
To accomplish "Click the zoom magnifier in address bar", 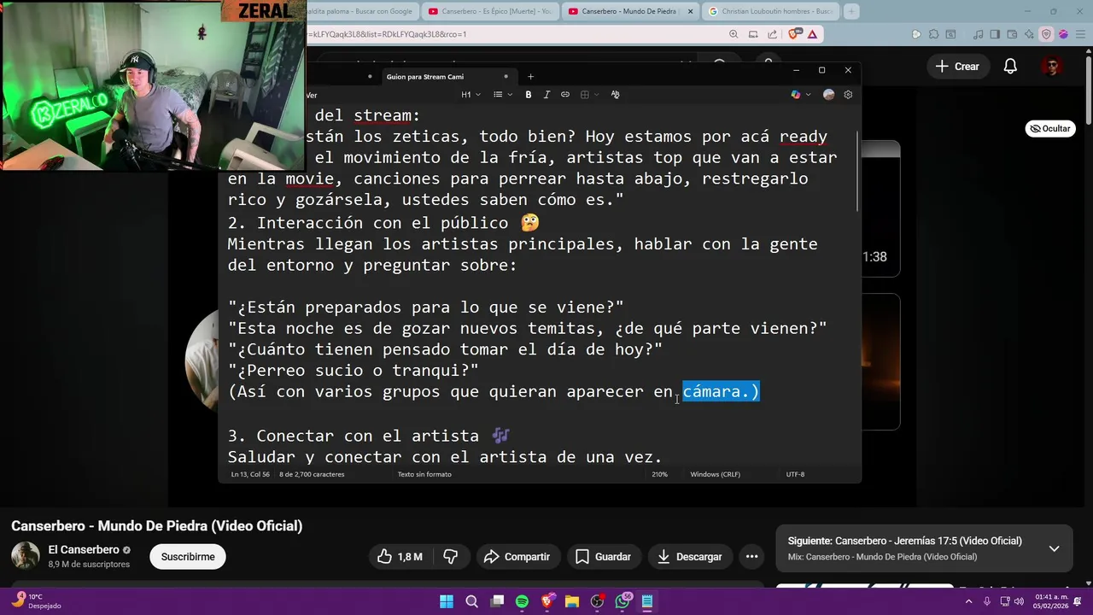I will pos(734,34).
